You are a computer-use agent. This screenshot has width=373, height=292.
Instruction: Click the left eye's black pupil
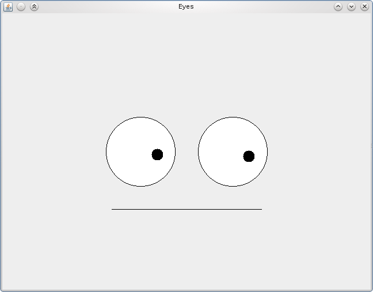pyautogui.click(x=157, y=154)
